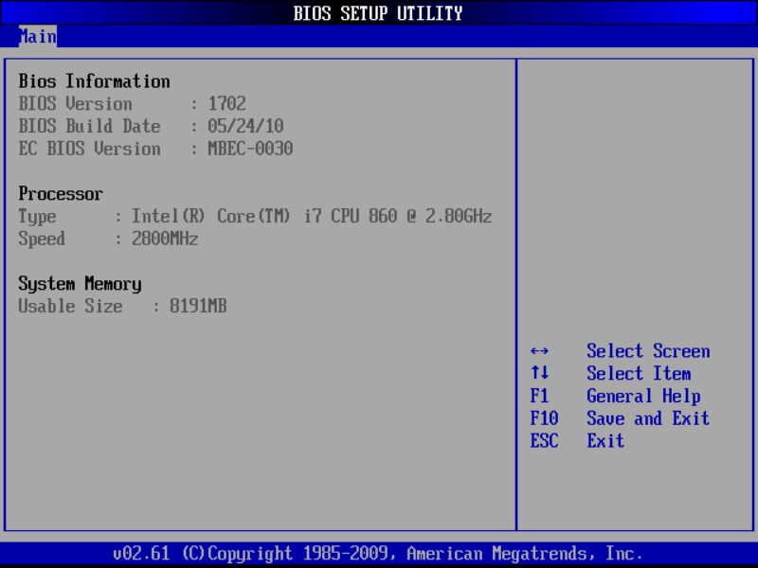Click the up-down arrows key hint

pos(539,373)
